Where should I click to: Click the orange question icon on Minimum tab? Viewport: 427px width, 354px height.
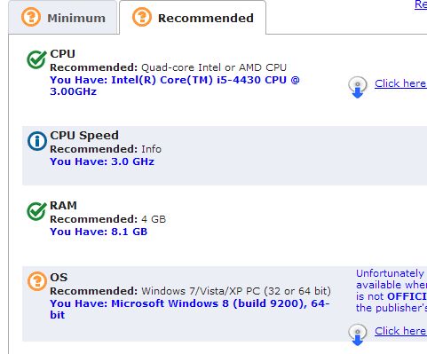pos(31,17)
